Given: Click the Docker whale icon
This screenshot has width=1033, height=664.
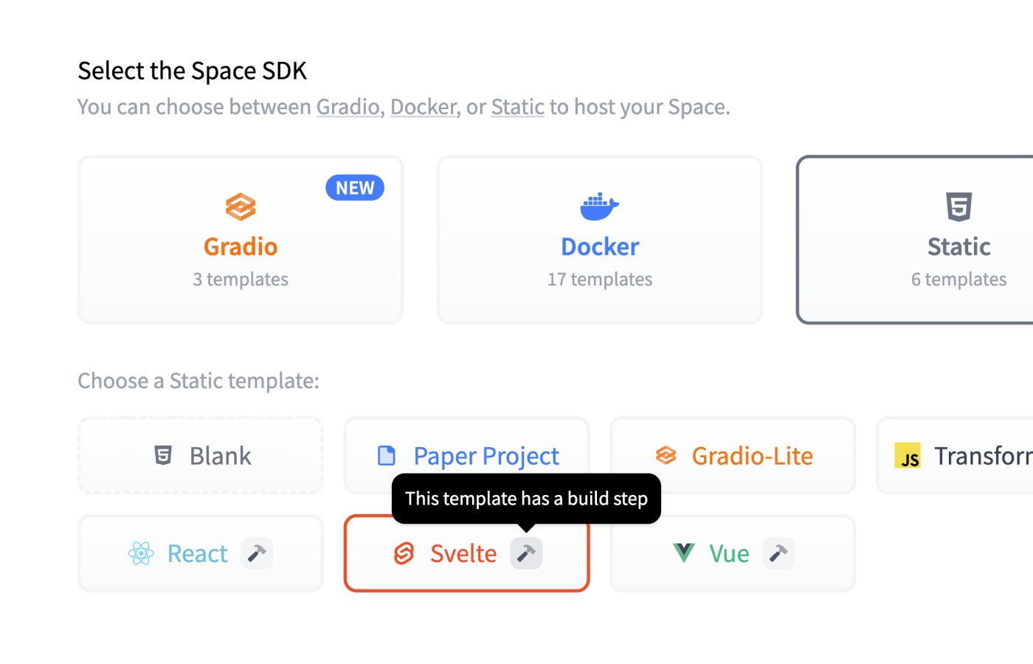Looking at the screenshot, I should point(599,207).
